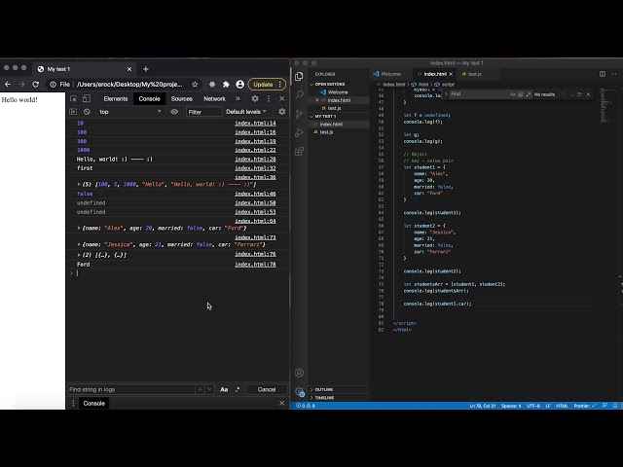This screenshot has height=467, width=623.
Task: Open a new Chrome tab
Action: (x=145, y=69)
